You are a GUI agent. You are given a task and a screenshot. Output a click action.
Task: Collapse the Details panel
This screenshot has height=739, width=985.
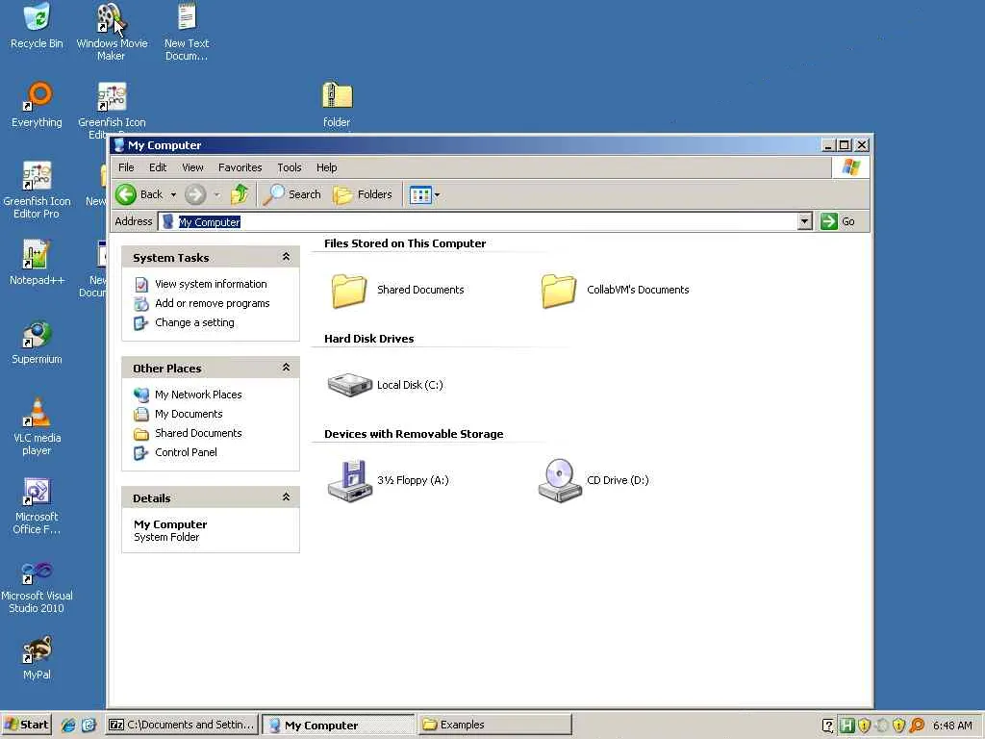286,497
